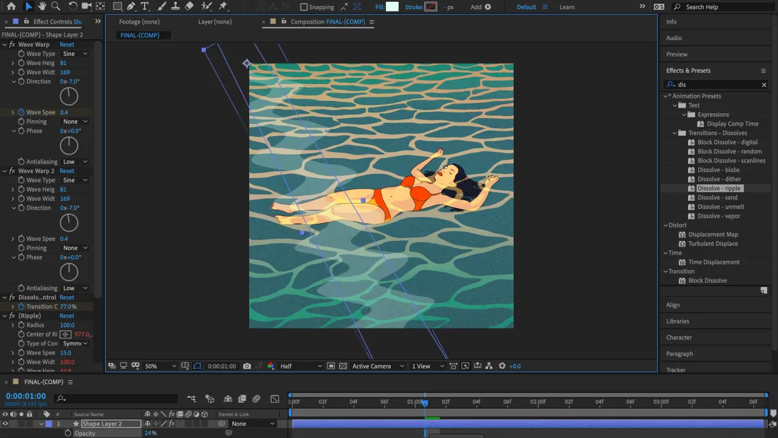This screenshot has width=778, height=438.
Task: Go to the Home screen icon
Action: (11, 7)
